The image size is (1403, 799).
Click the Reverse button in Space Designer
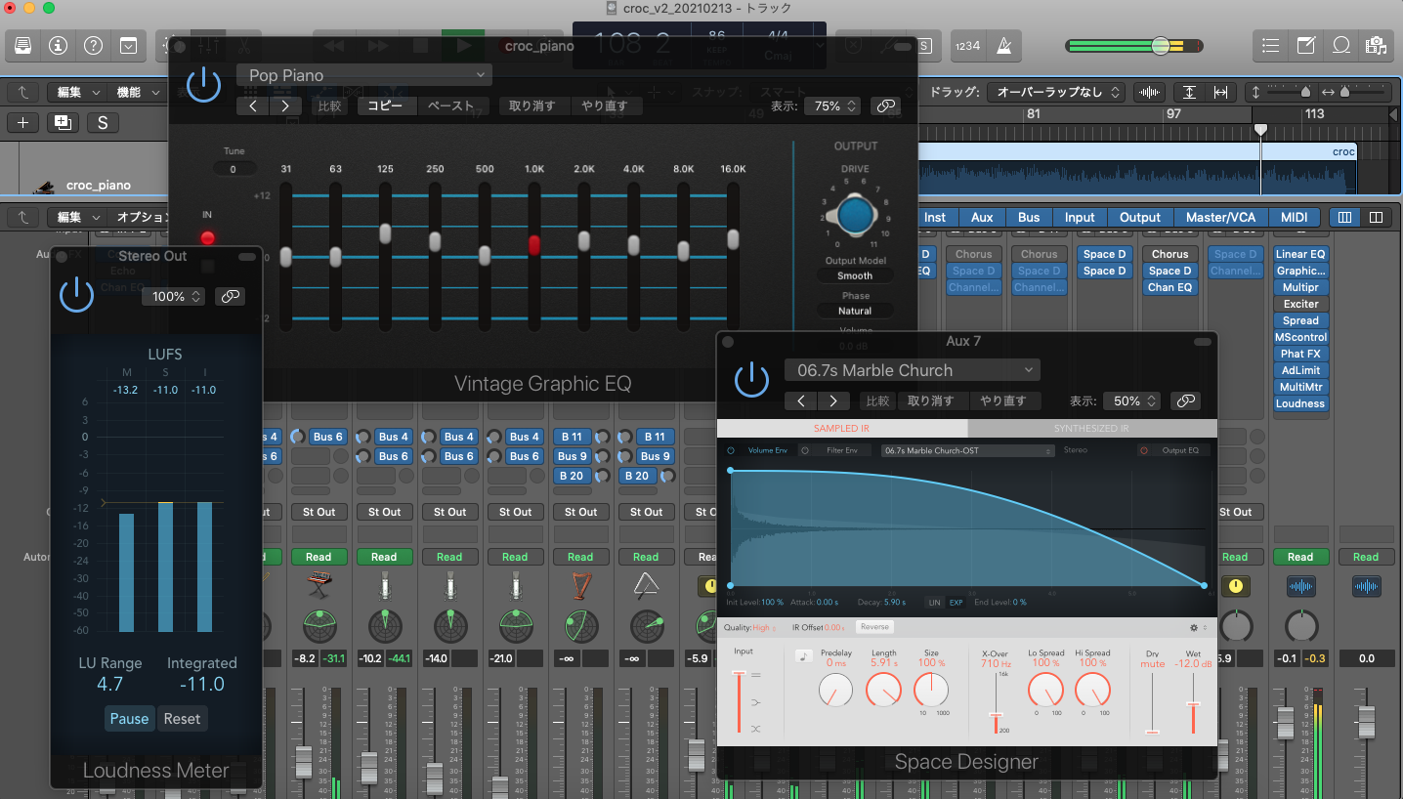click(x=874, y=627)
